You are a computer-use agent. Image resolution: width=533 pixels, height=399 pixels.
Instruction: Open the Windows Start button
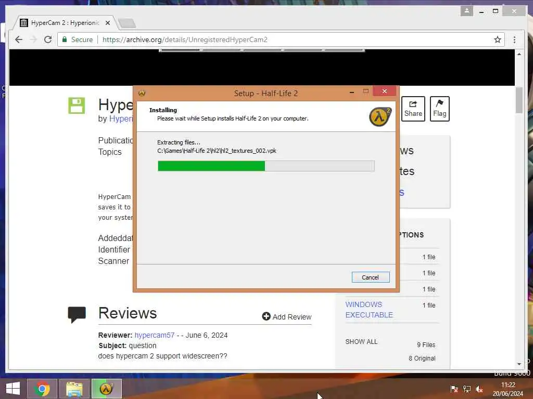[13, 389]
